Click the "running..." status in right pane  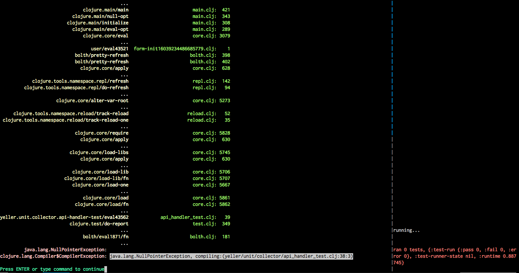406,230
